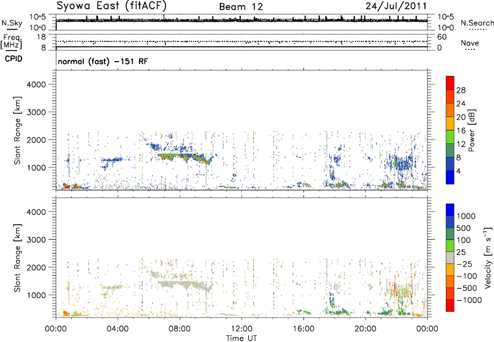Screen dimensions: 494x342
Task: Select the 'Nave' legend label
Action: [469, 43]
